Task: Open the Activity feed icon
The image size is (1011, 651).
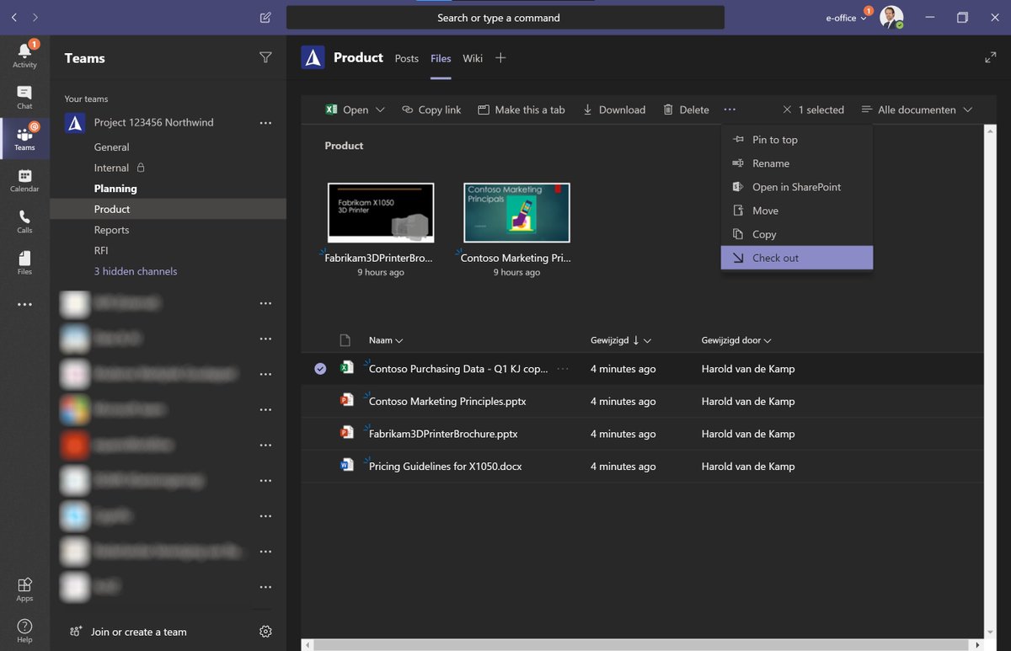Action: pos(24,54)
